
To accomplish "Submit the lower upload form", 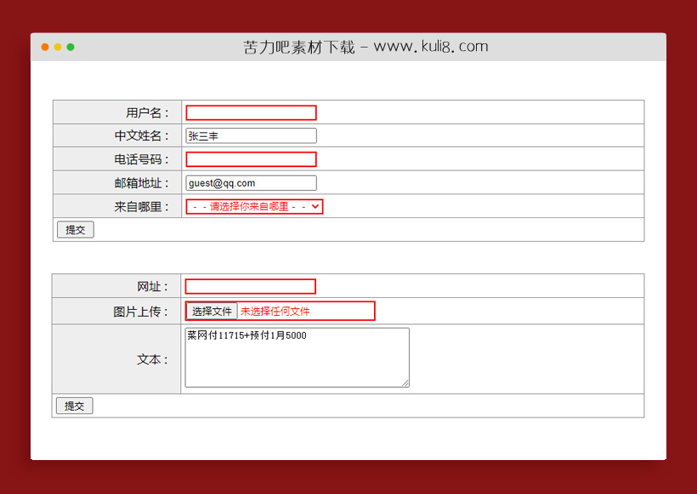I will pyautogui.click(x=74, y=405).
